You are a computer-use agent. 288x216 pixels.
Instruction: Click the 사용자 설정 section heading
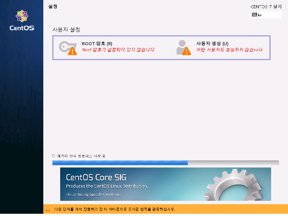(x=66, y=29)
